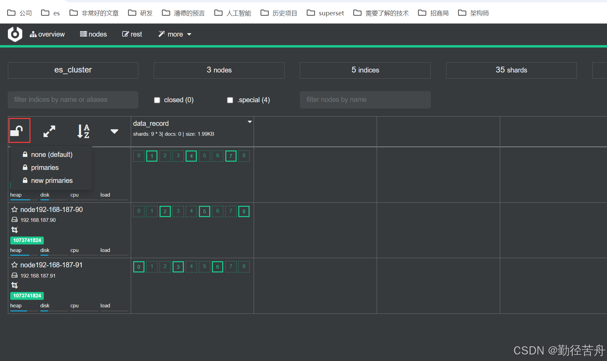Screen dimensions: 607x361
Task: Click the node192-168-187-90 name
Action: click(51, 210)
